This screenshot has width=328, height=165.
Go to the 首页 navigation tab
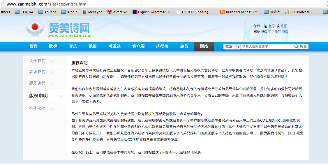click(x=33, y=46)
